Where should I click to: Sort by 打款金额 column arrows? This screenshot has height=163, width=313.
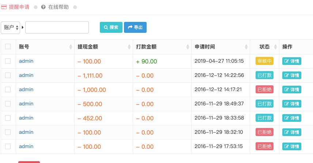(x=188, y=47)
